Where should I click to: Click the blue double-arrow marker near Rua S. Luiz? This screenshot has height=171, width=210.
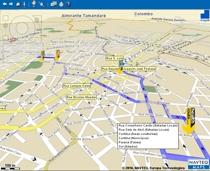122,64
